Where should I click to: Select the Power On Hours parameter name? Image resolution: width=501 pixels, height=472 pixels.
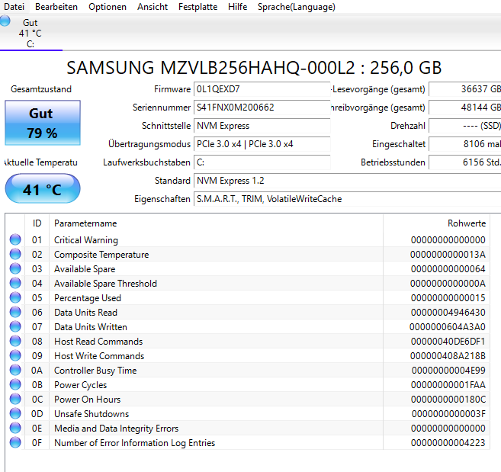pos(87,400)
